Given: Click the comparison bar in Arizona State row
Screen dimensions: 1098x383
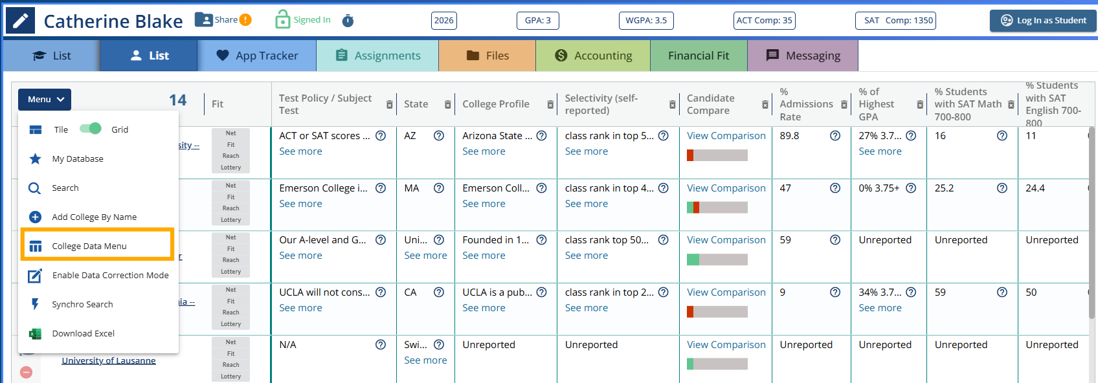Looking at the screenshot, I should point(717,155).
